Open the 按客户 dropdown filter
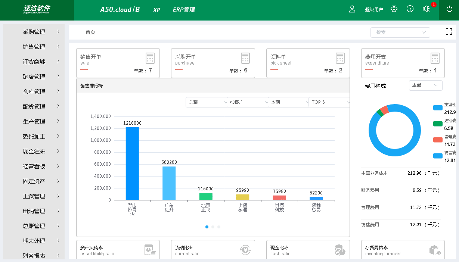The width and height of the screenshot is (459, 262). tap(247, 102)
